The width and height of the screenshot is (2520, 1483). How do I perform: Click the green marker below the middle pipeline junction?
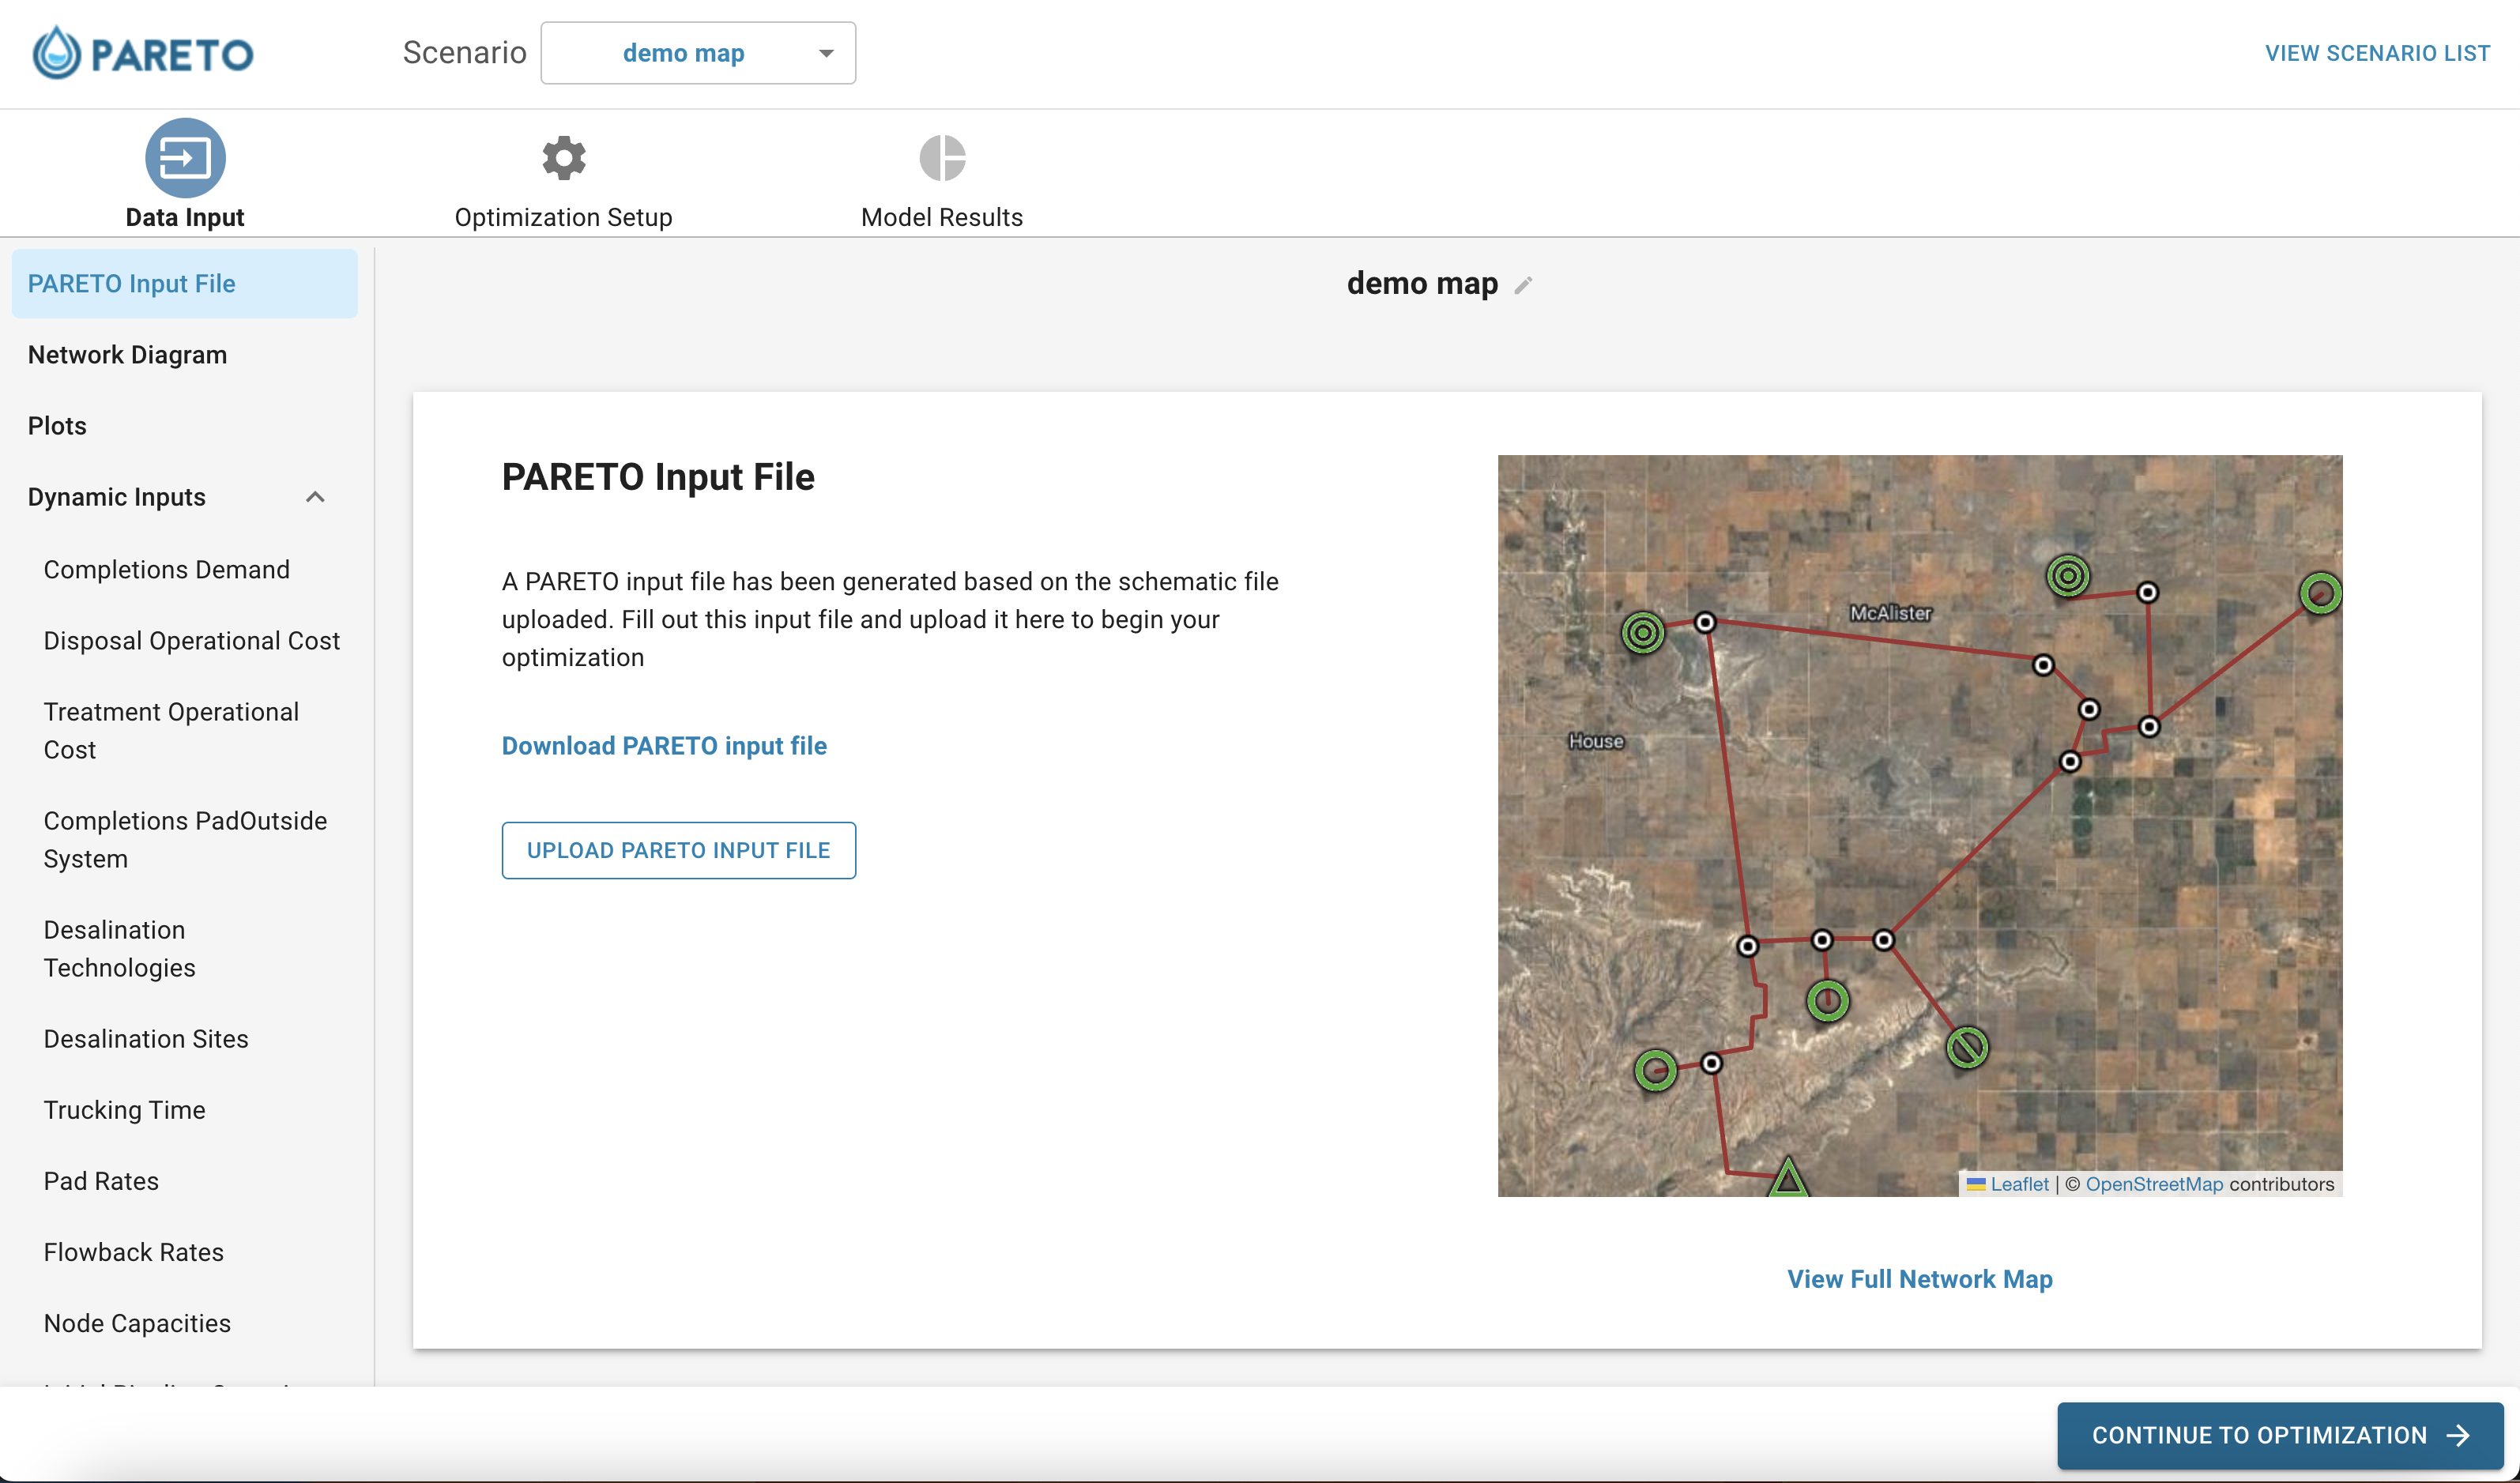1828,1000
